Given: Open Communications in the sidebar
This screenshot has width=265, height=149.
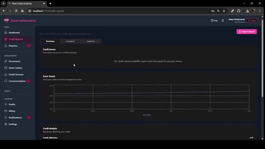Looking at the screenshot, I should 18,81.
